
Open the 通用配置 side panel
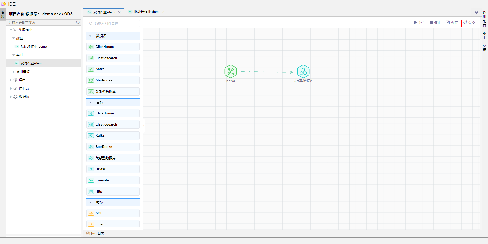pos(484,19)
